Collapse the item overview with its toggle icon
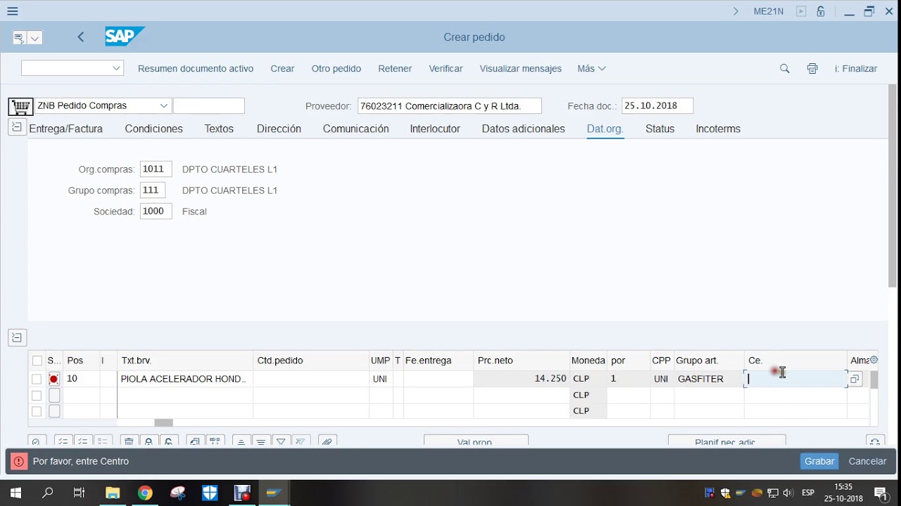901x506 pixels. tap(17, 337)
